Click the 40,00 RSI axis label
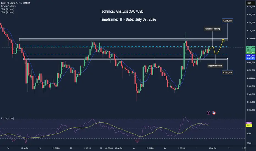The width and height of the screenshot is (256, 151). pyautogui.click(x=249, y=133)
